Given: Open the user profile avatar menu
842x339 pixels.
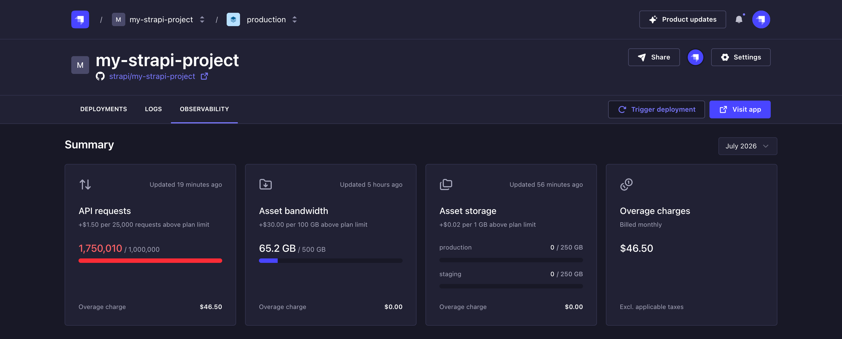Looking at the screenshot, I should coord(761,19).
